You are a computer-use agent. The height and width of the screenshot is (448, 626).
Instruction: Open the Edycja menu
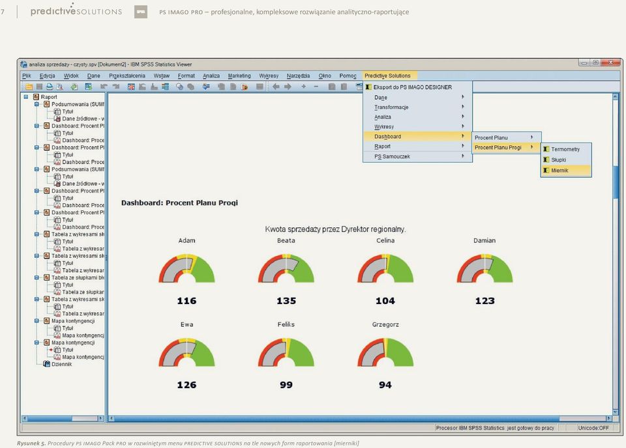point(47,76)
